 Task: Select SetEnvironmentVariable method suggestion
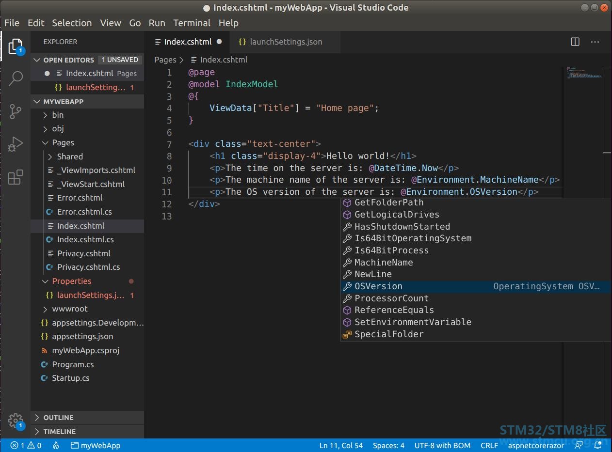click(x=475, y=322)
